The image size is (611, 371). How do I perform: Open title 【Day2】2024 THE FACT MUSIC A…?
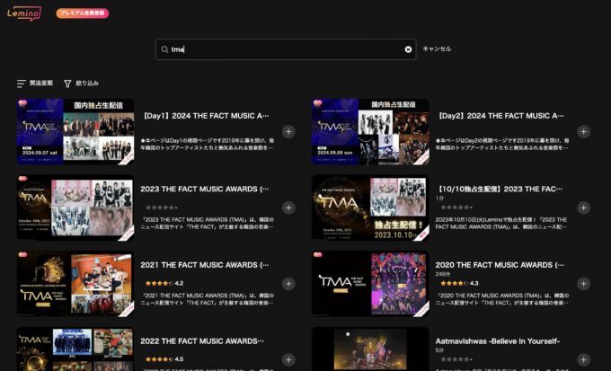tap(500, 116)
